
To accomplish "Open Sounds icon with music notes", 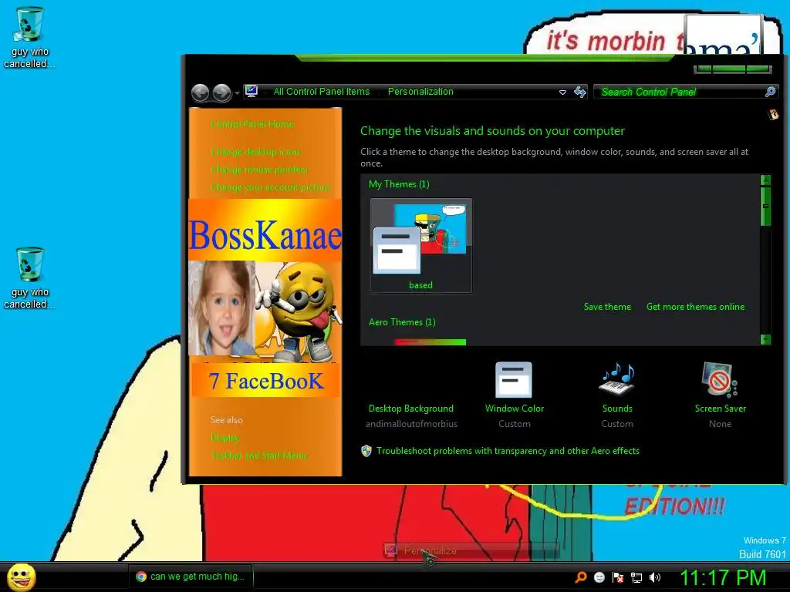I will coord(617,379).
